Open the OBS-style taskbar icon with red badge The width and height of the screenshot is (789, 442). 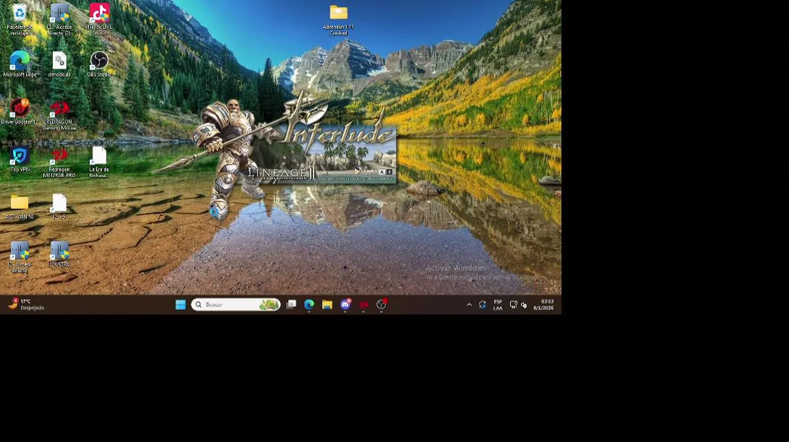point(381,304)
